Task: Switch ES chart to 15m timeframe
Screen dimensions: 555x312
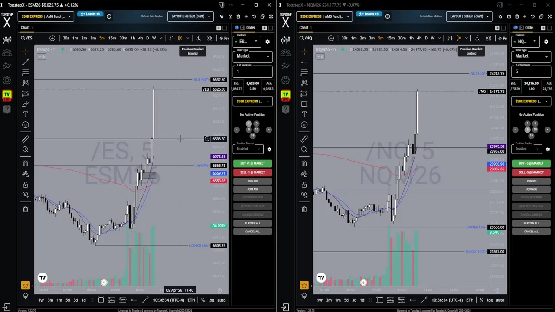Action: pyautogui.click(x=112, y=38)
